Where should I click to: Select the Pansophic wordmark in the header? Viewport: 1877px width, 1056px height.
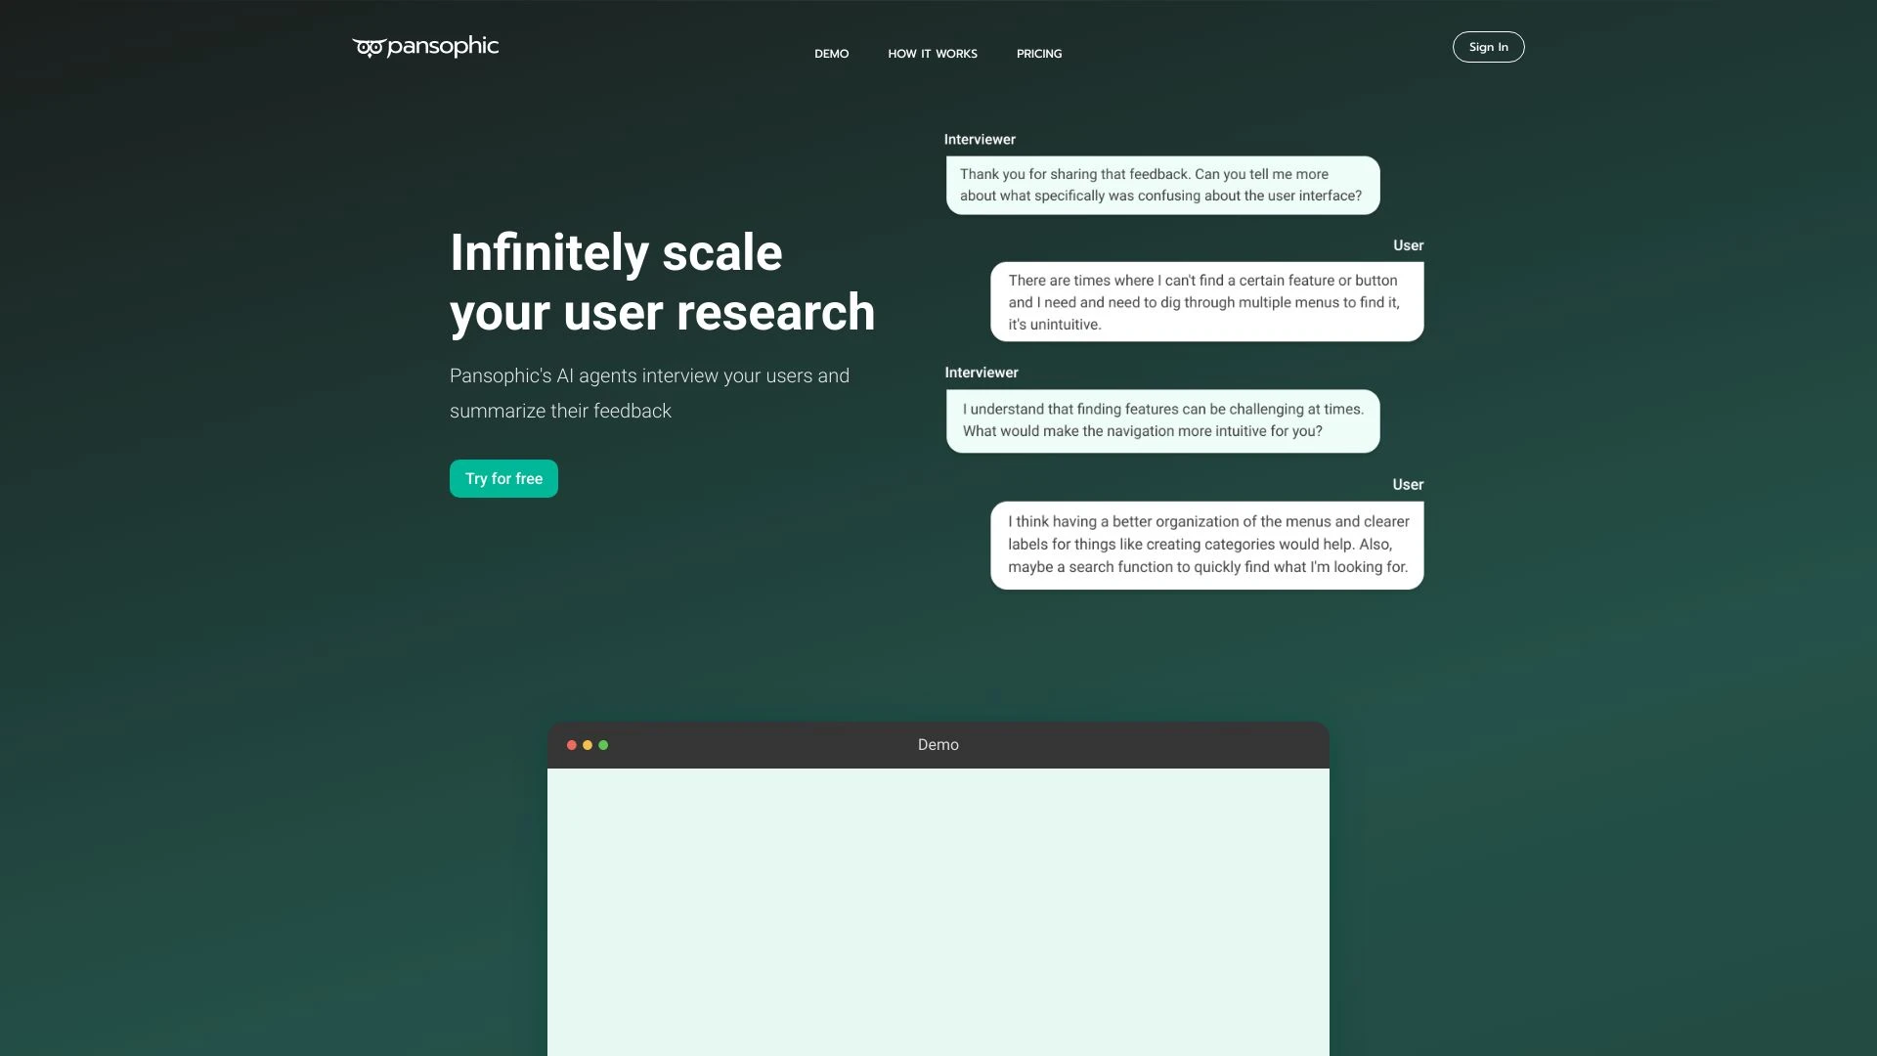445,47
